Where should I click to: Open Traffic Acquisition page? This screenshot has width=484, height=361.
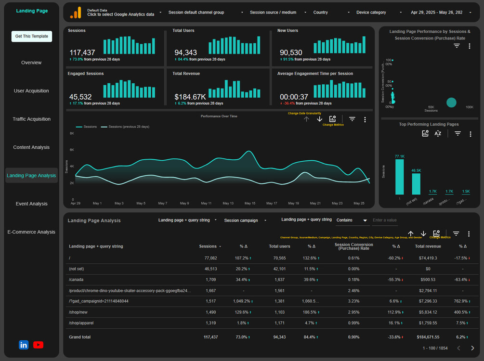pyautogui.click(x=31, y=119)
